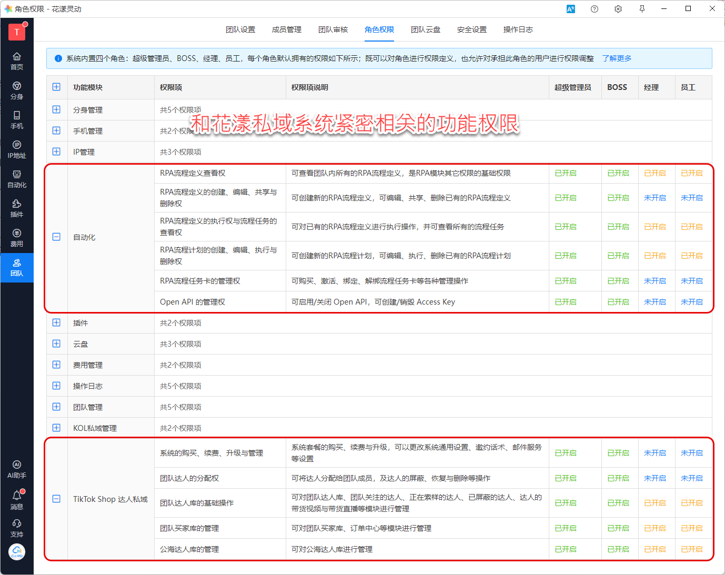Follow the 了解更多 link
Screen dimensions: 725x575
pos(617,58)
